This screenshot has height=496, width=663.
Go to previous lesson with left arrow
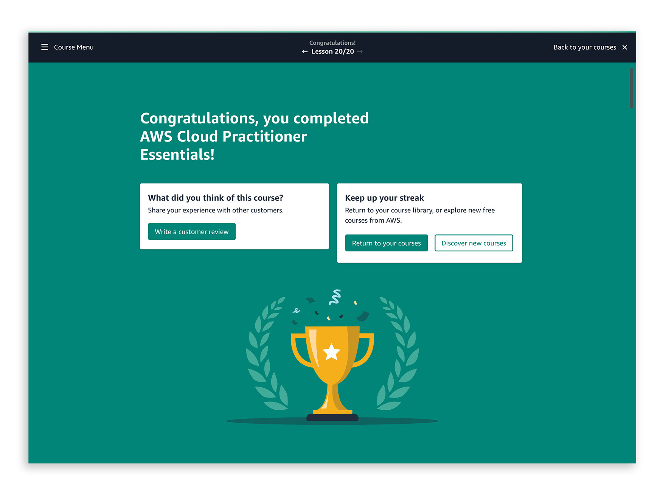pos(305,51)
